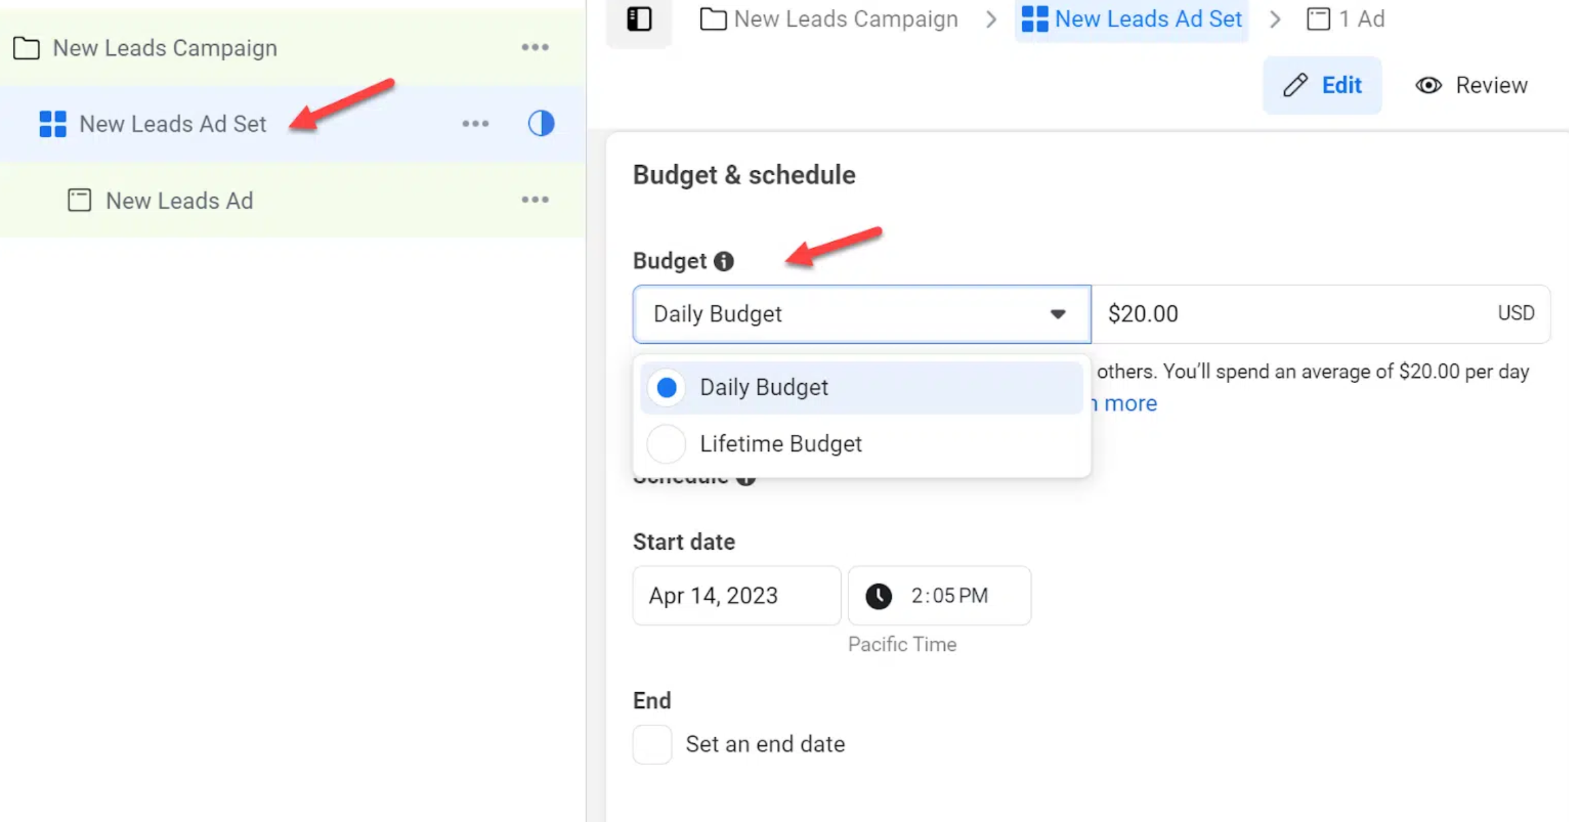Check the Set an end date checkbox

651,743
